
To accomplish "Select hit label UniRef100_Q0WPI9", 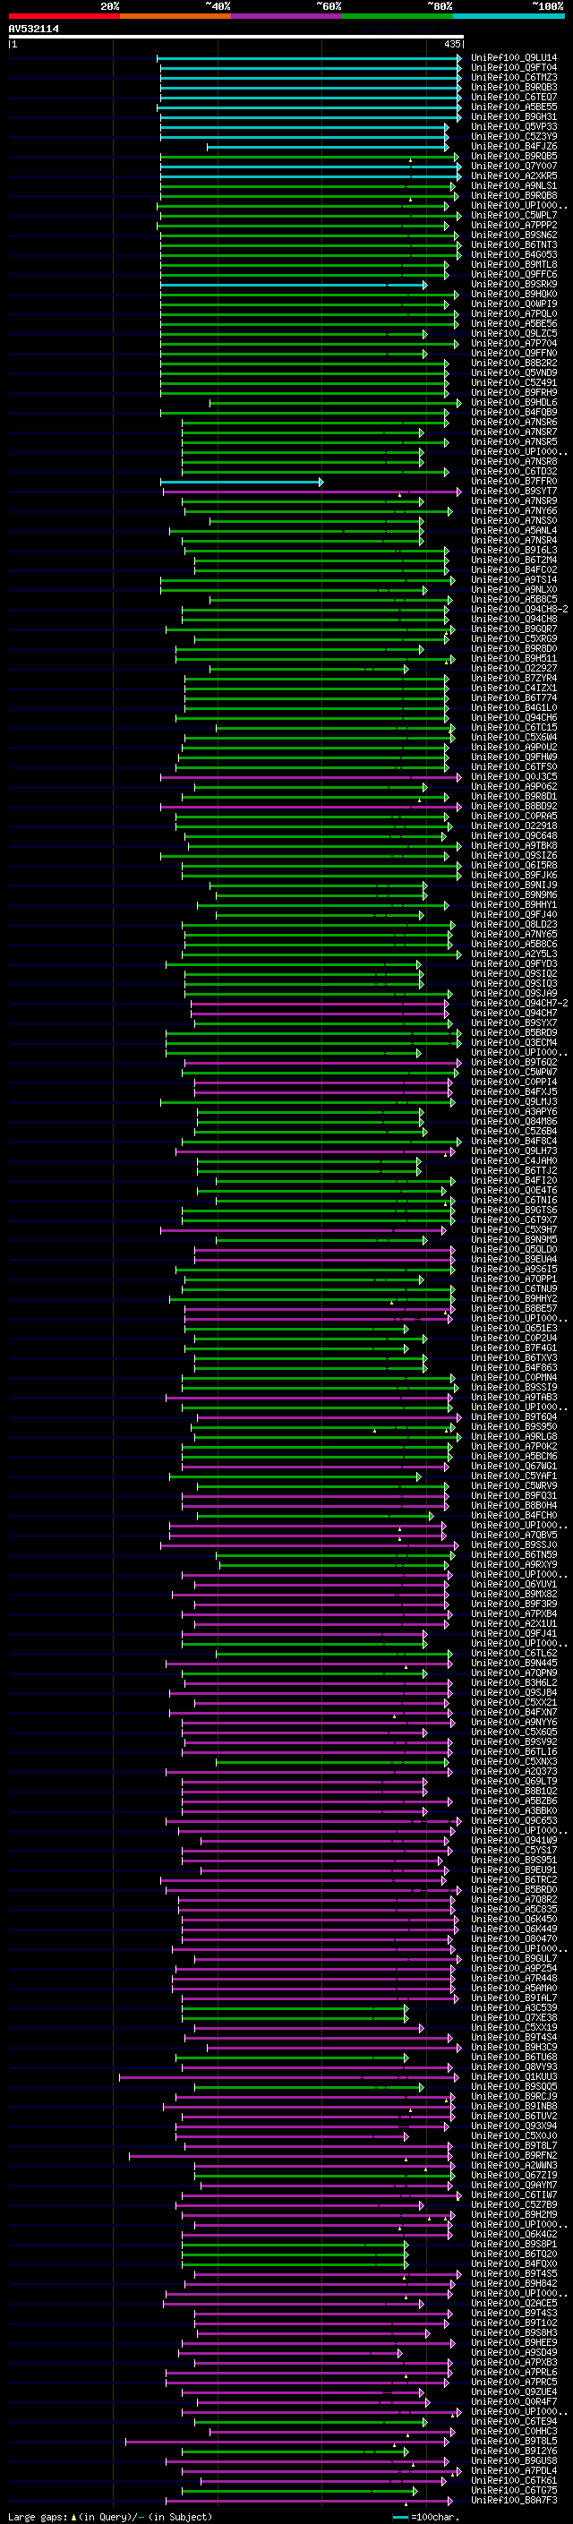I will [x=514, y=304].
